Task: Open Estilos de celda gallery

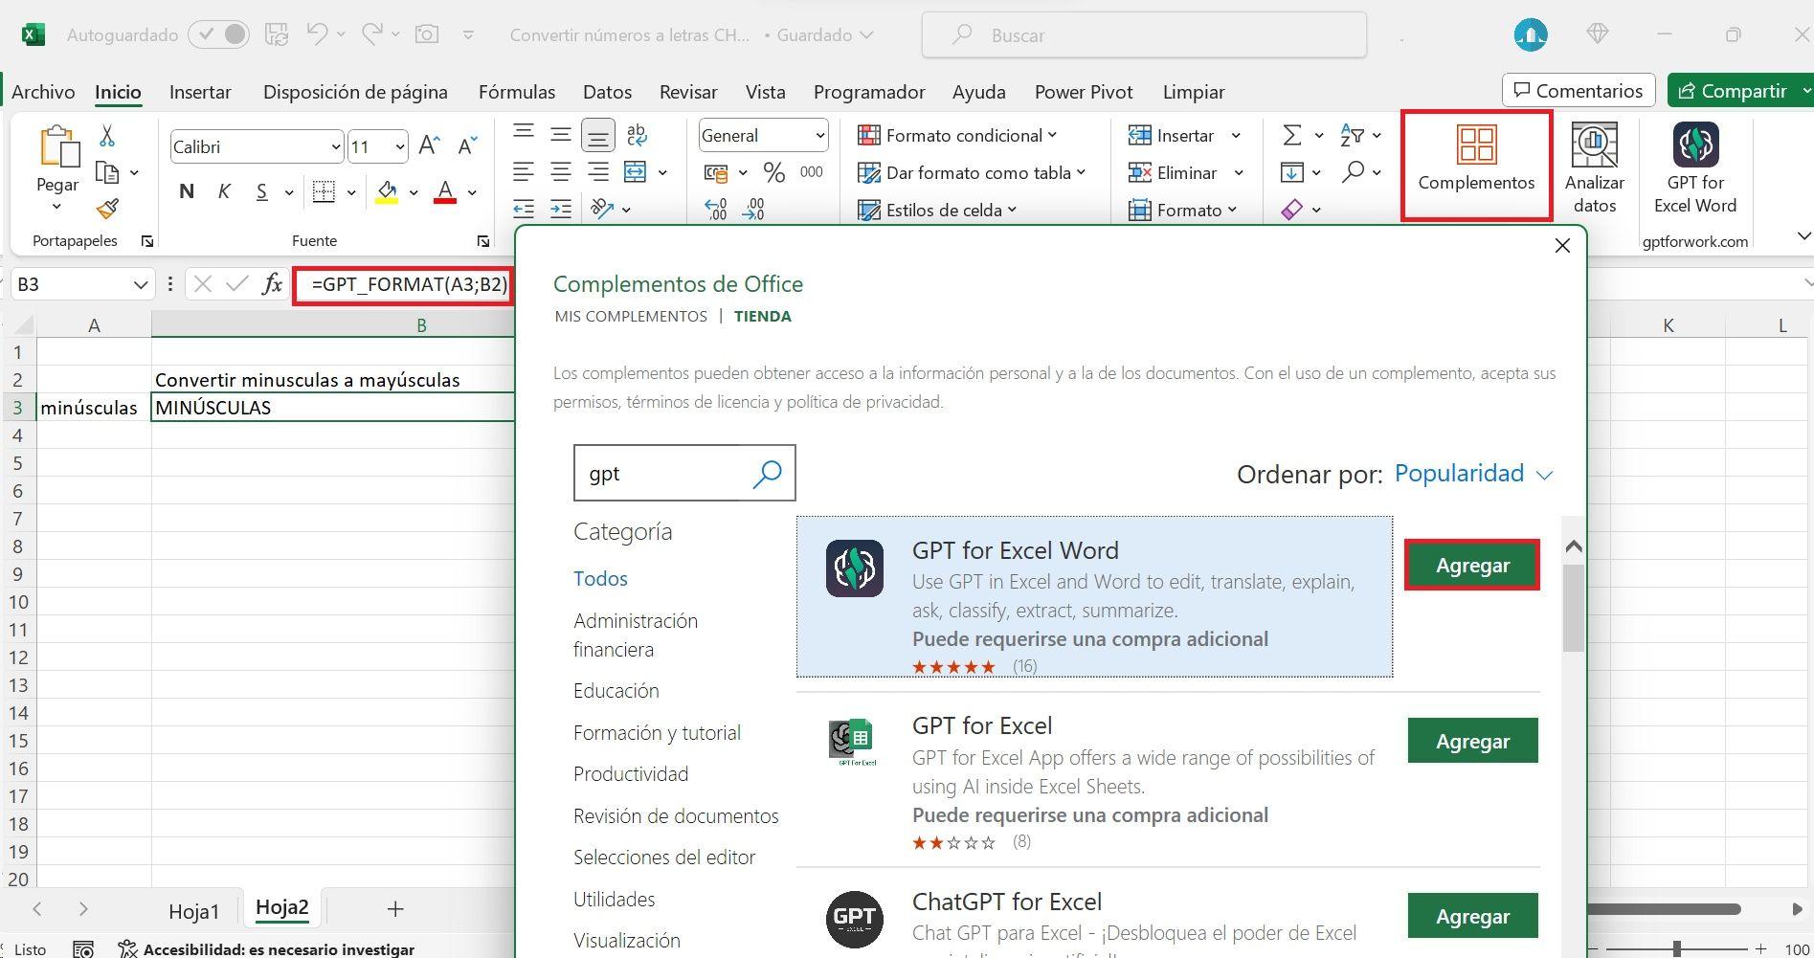Action: (x=936, y=210)
